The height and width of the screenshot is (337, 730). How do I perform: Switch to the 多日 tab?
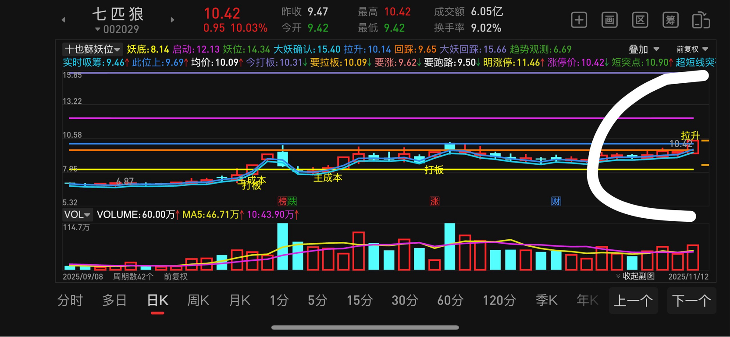[x=114, y=301]
